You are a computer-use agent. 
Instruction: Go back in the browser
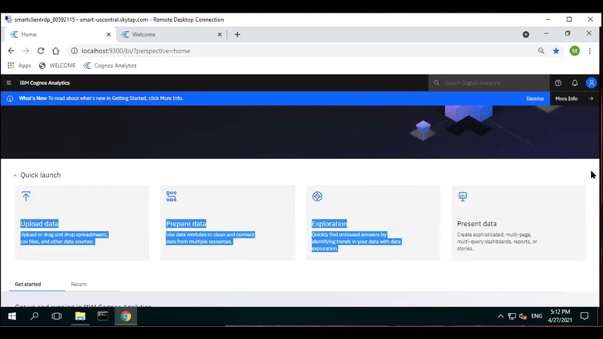point(11,51)
